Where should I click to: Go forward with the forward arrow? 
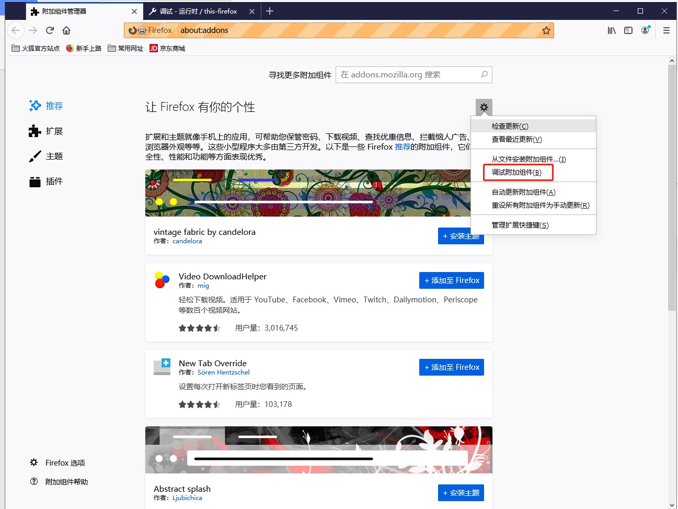pyautogui.click(x=33, y=30)
